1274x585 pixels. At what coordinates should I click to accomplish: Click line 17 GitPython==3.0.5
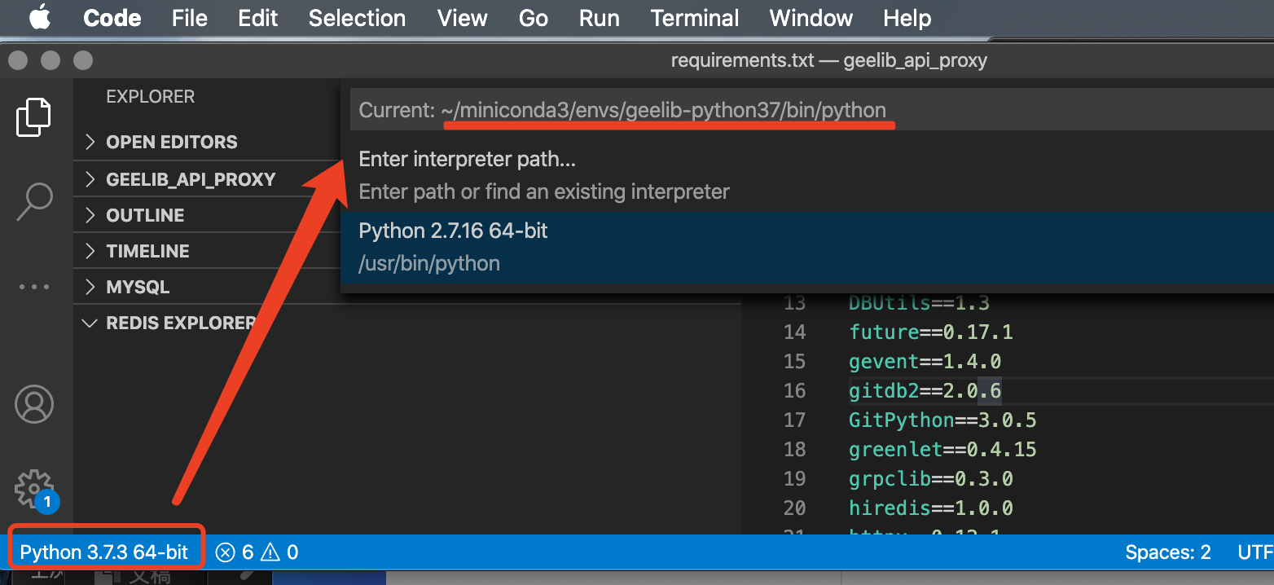pos(942,420)
